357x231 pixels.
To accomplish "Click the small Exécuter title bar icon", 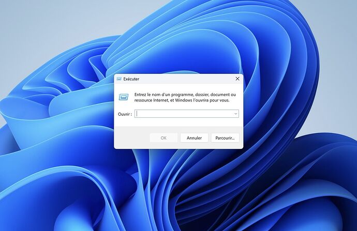I will coord(119,79).
